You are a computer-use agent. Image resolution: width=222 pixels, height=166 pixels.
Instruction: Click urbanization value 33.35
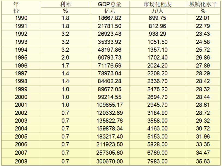click(203, 145)
